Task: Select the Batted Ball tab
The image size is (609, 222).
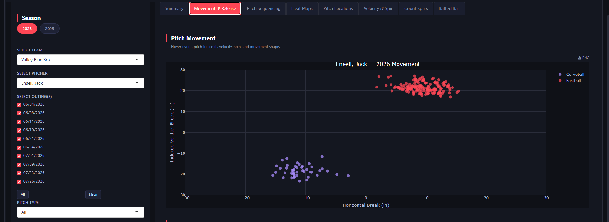Action: 449,8
